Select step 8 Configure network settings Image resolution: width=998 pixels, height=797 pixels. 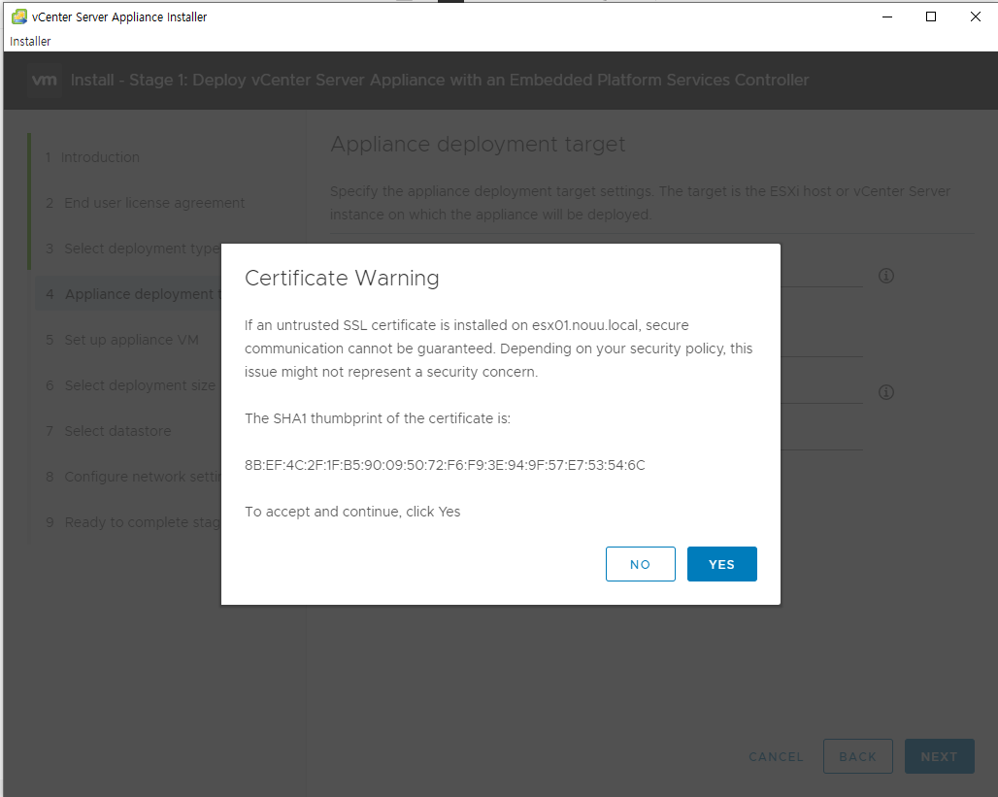click(x=133, y=477)
